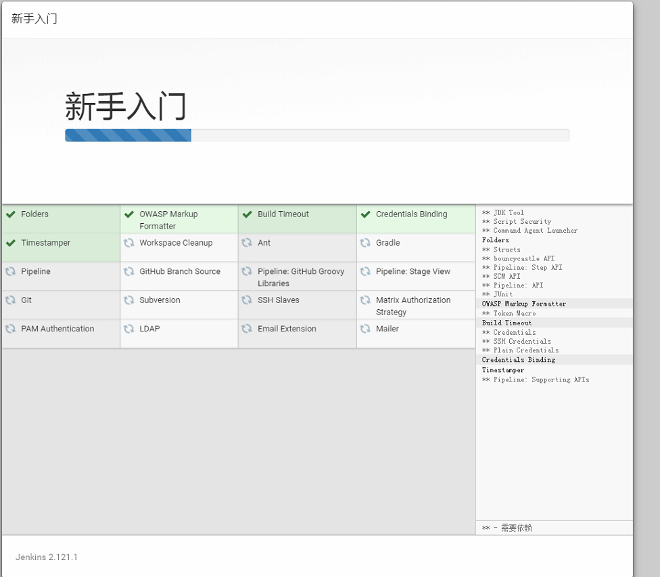Click the checkmark next to Timestamper
Viewport: 660px width, 577px height.
click(x=11, y=243)
